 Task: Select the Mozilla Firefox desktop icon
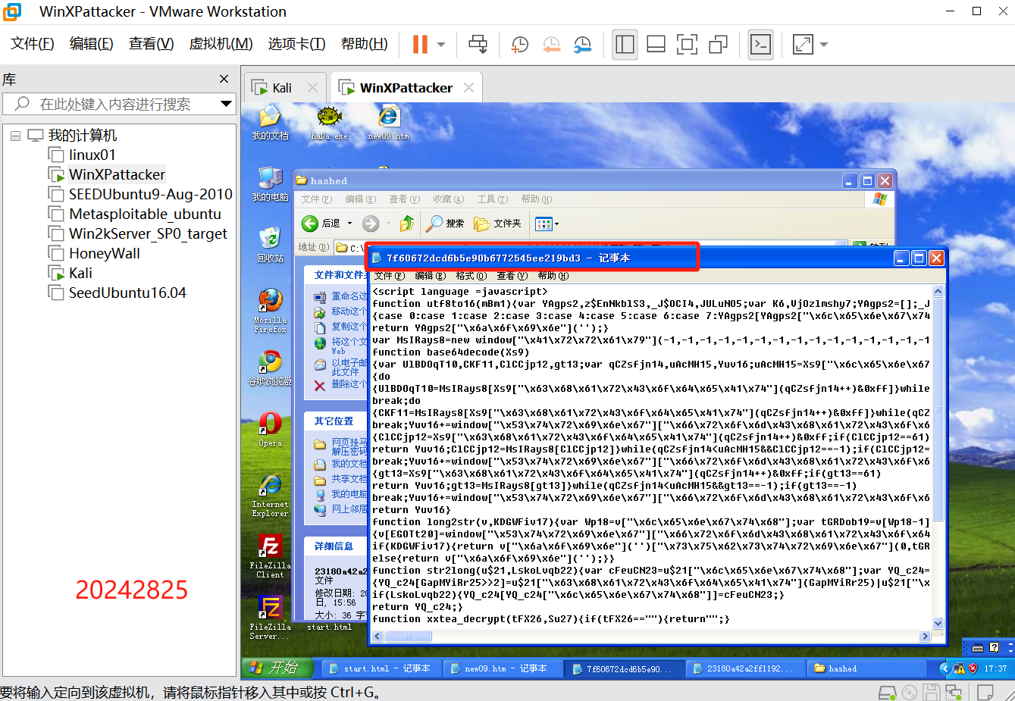pos(270,311)
